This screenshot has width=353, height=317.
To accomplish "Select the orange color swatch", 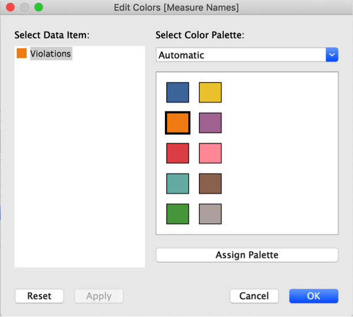I will (x=177, y=123).
